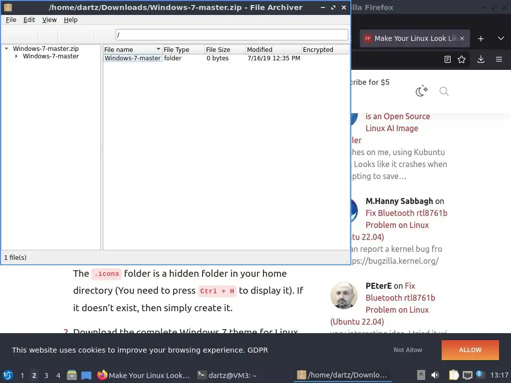Click the '1 file(s)' status bar text
Viewport: 511px width, 383px height.
tap(15, 257)
